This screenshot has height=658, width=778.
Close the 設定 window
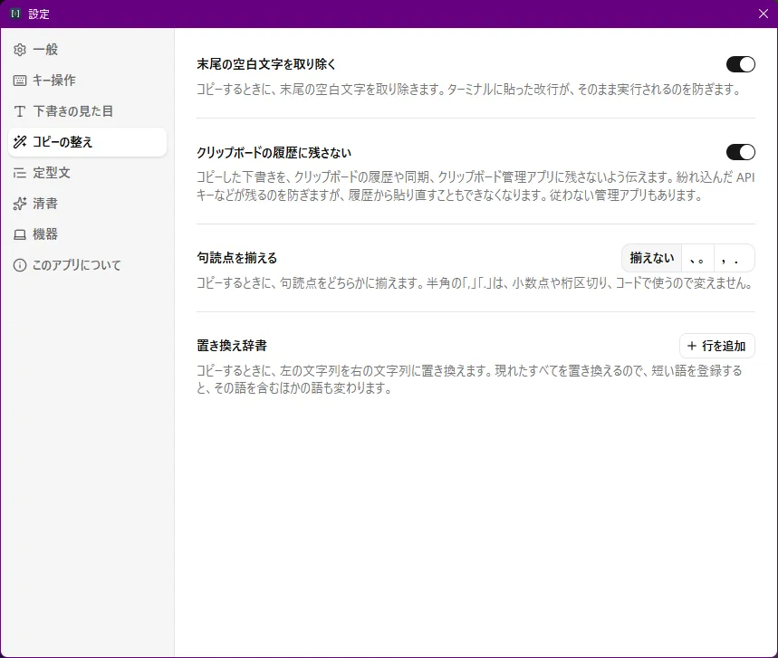tap(764, 14)
